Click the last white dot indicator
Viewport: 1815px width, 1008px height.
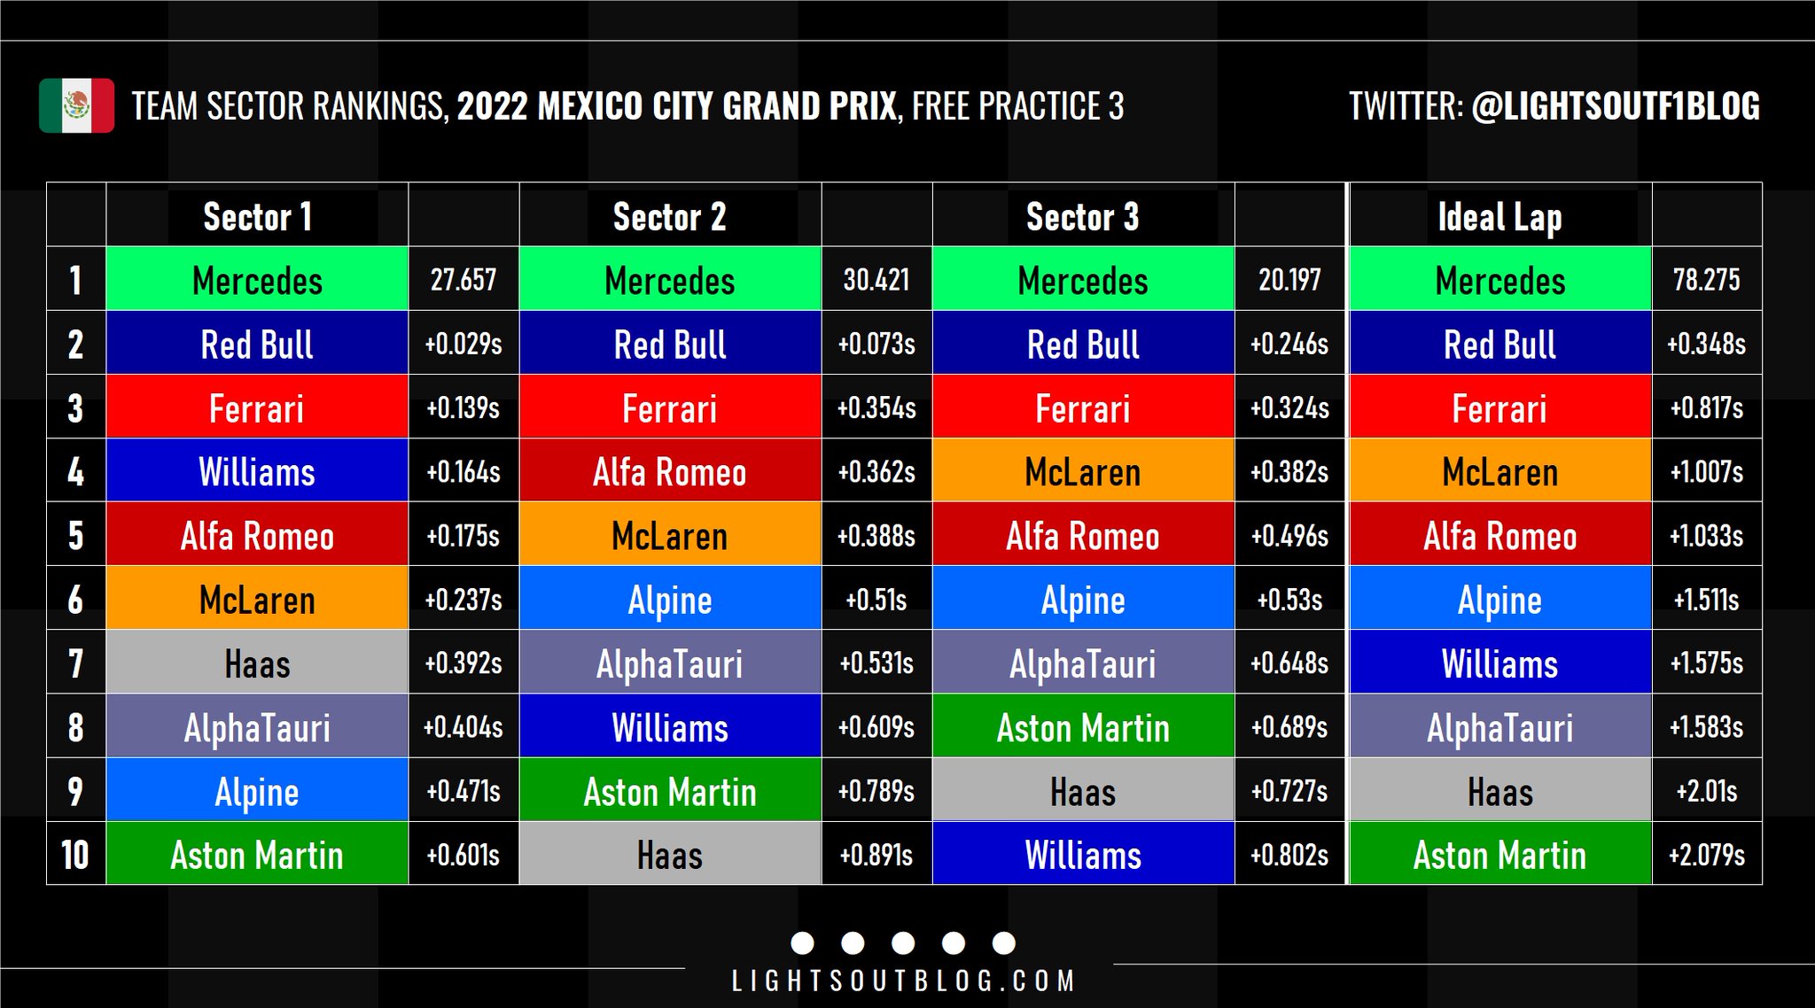[1004, 943]
